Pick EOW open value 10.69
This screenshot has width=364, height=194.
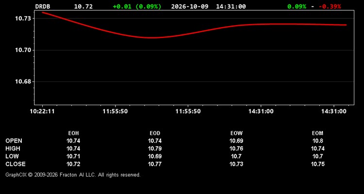[236, 141]
